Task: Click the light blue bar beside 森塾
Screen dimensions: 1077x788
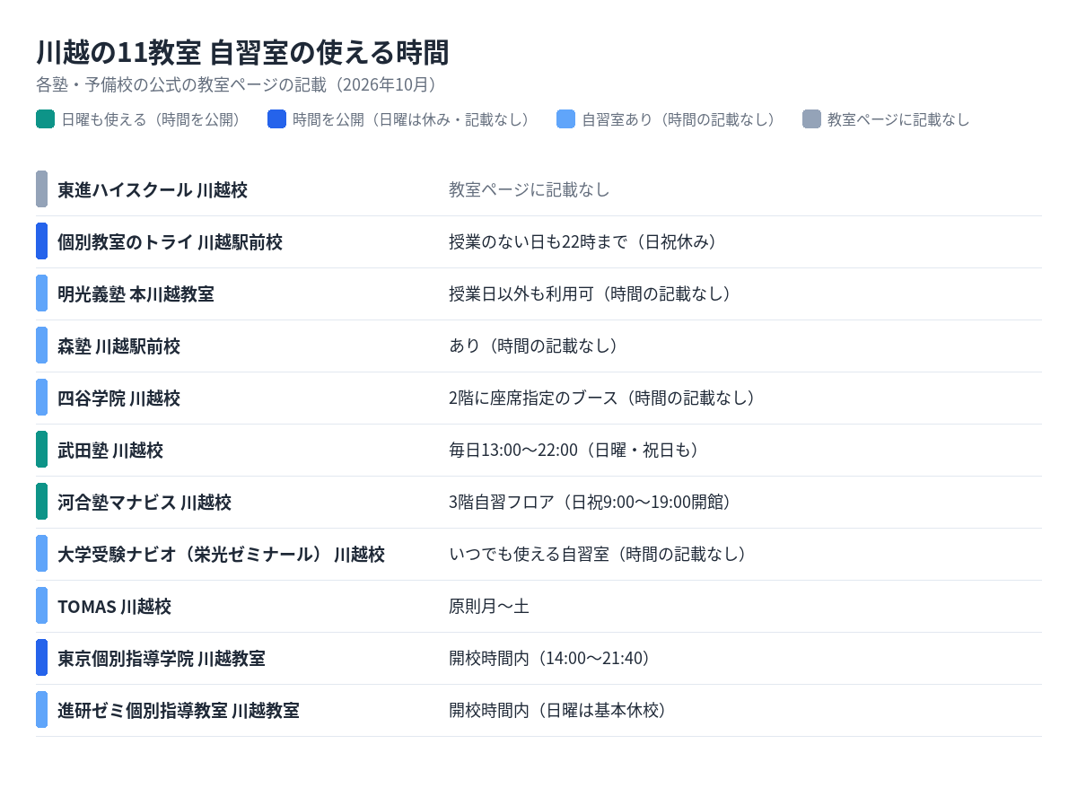Action: (41, 346)
